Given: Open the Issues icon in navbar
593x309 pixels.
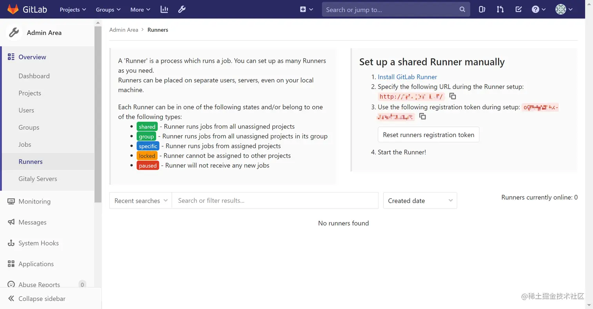Looking at the screenshot, I should (482, 9).
